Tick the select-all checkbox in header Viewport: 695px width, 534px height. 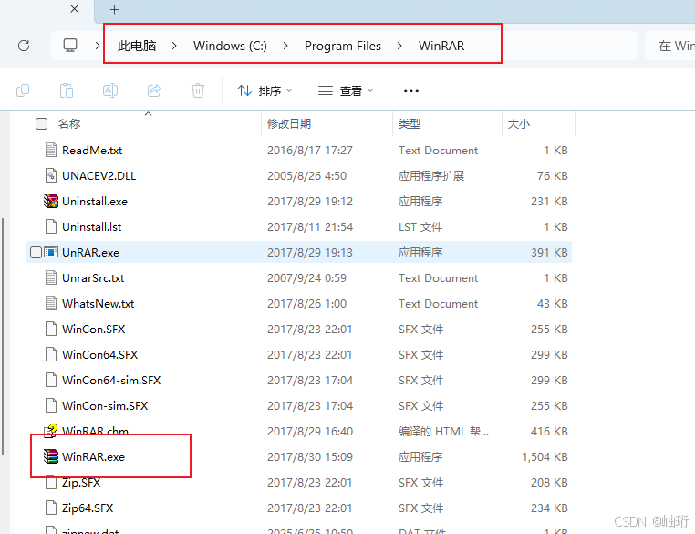(x=41, y=124)
